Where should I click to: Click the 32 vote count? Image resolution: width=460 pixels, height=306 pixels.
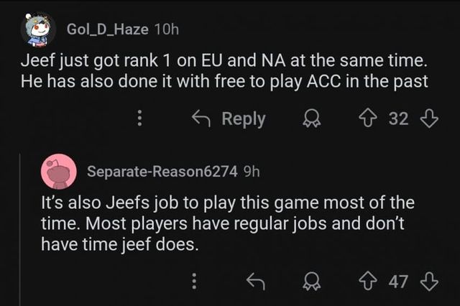click(398, 119)
